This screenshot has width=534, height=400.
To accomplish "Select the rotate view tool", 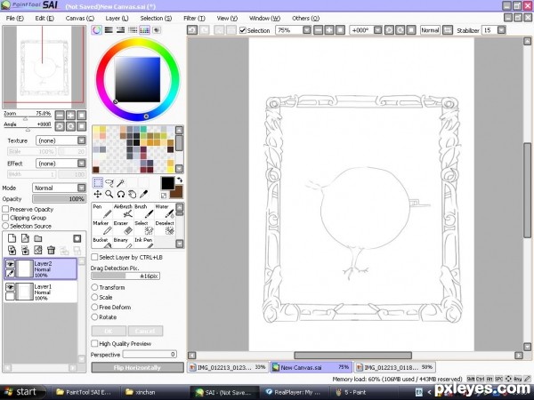I will (x=121, y=194).
